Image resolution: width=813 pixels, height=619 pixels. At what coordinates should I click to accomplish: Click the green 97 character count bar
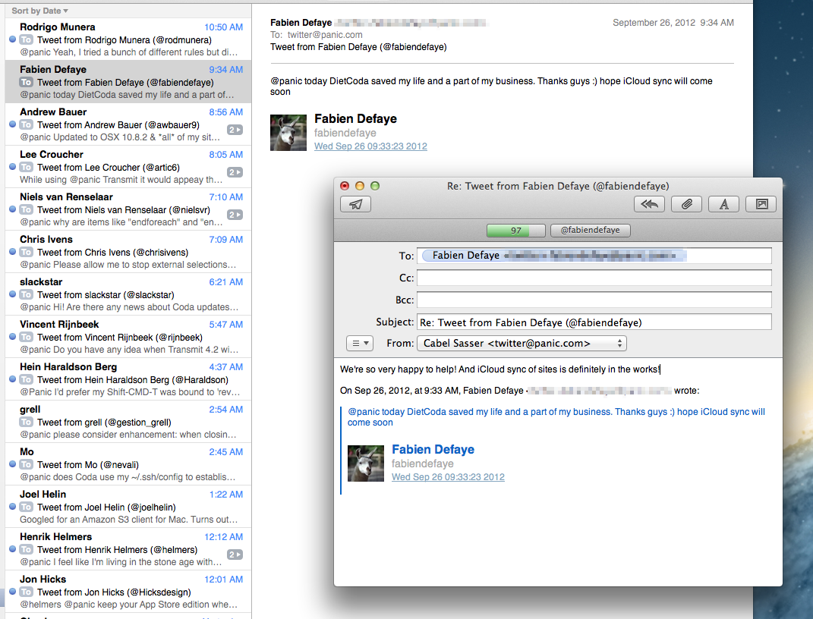pos(515,231)
